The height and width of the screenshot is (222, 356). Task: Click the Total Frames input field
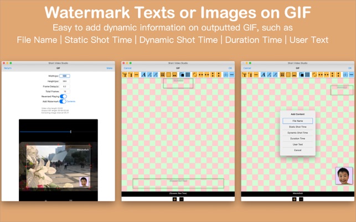[x=65, y=92]
